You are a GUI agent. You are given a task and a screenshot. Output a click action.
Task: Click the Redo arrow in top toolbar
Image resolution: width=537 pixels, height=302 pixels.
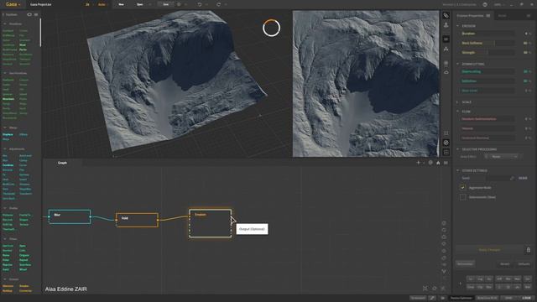(x=218, y=4)
